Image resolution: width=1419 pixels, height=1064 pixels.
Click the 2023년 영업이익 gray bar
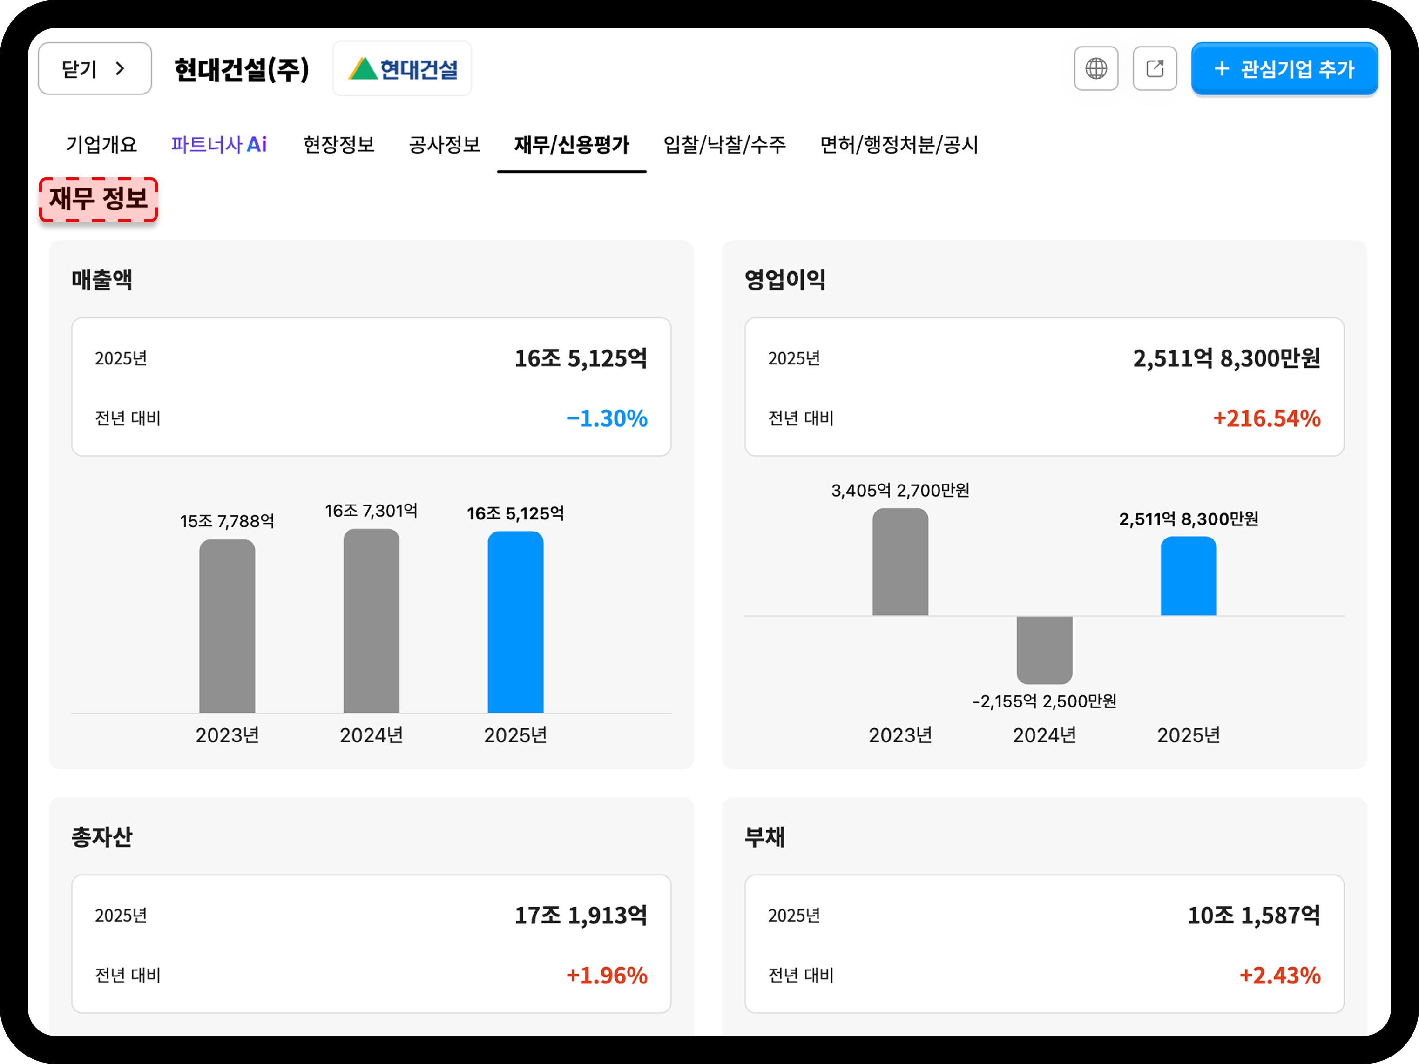pos(900,562)
